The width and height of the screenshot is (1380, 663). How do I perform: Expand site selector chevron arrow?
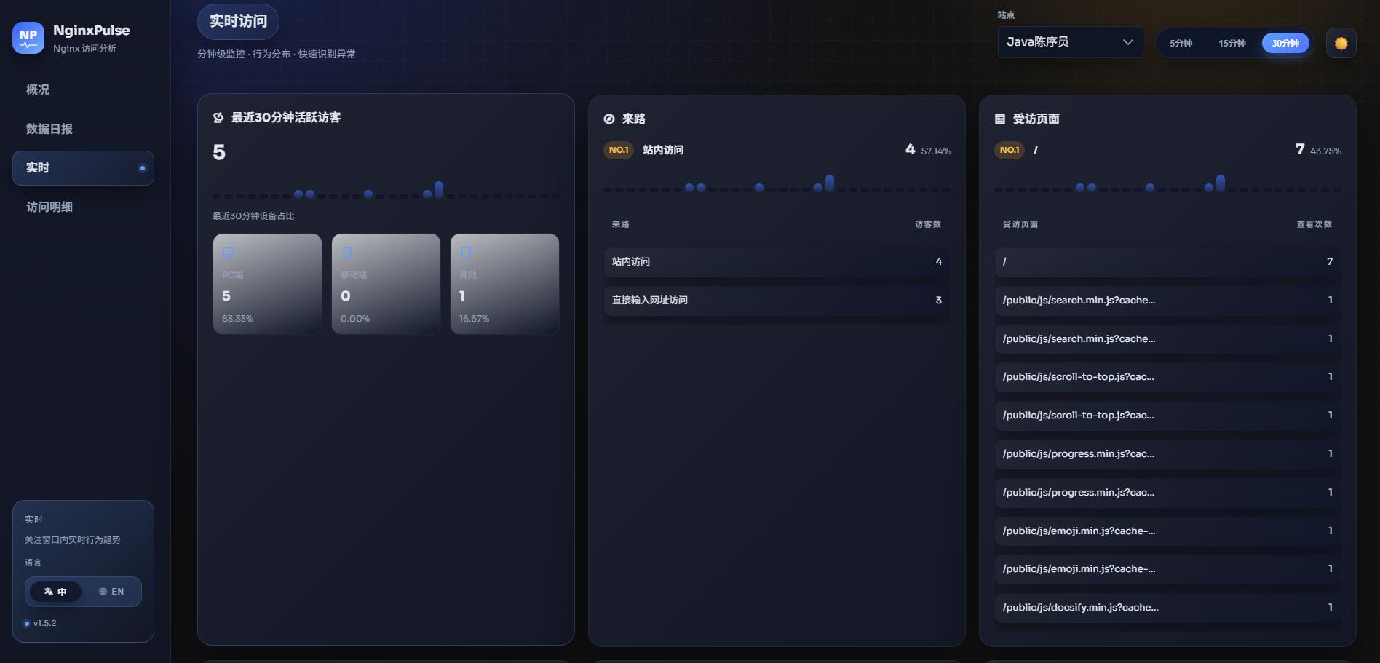point(1127,42)
